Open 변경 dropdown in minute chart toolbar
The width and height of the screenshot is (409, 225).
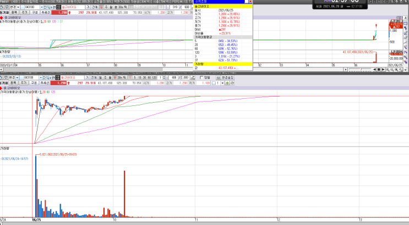(x=17, y=77)
